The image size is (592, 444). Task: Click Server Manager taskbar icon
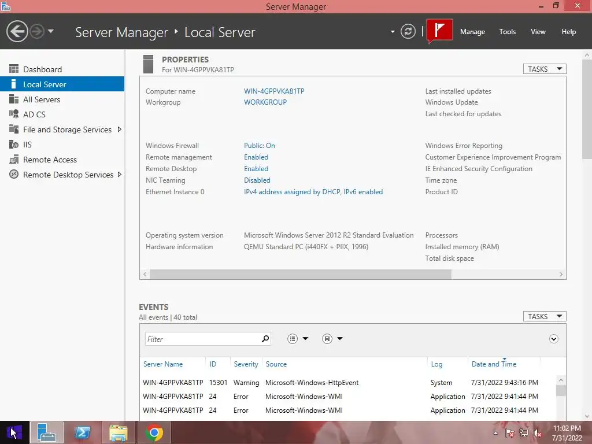47,432
